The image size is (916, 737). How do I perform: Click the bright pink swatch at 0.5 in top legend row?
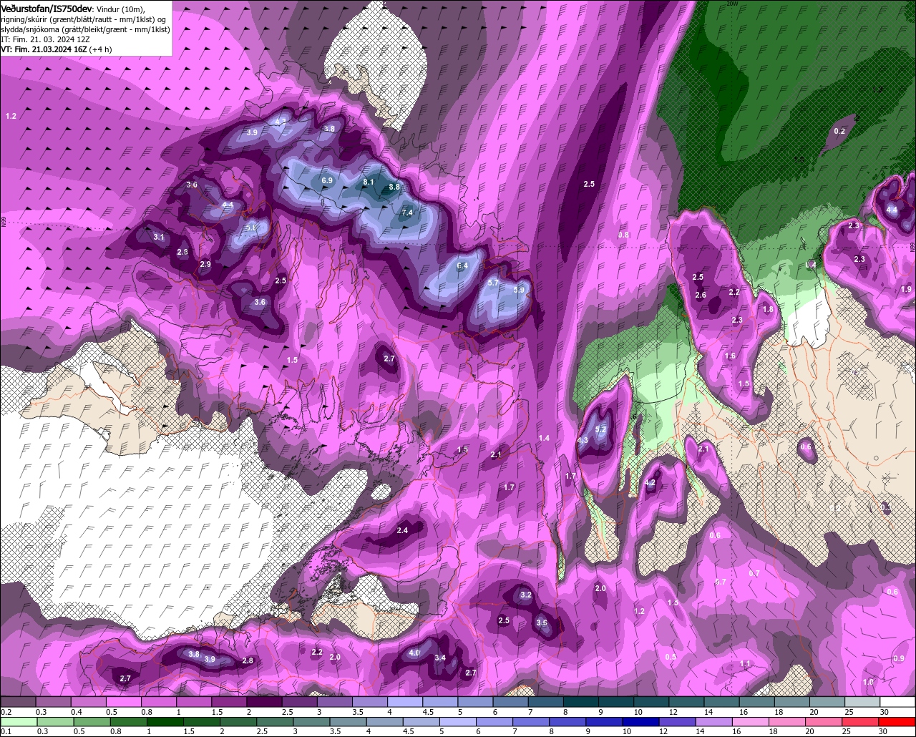click(x=123, y=702)
